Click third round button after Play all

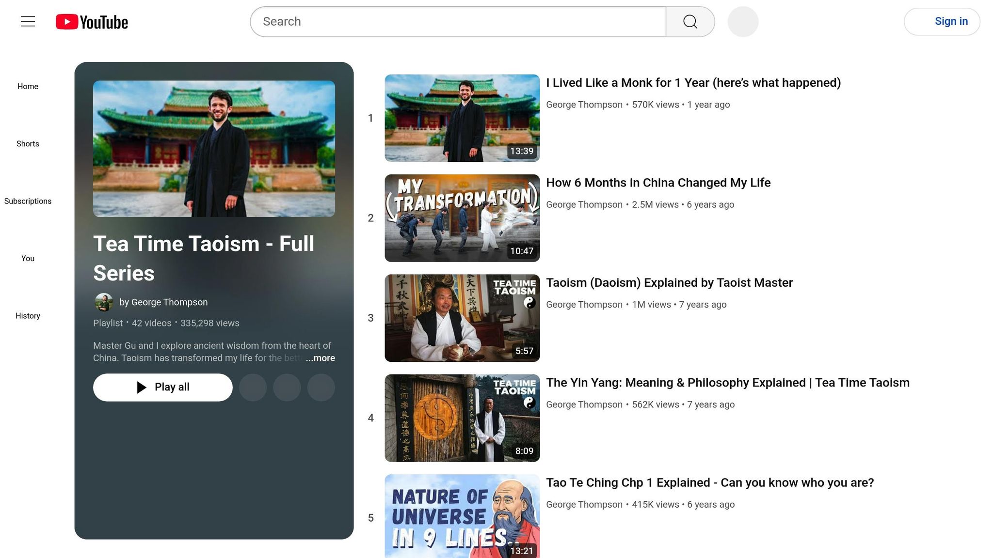pos(321,387)
